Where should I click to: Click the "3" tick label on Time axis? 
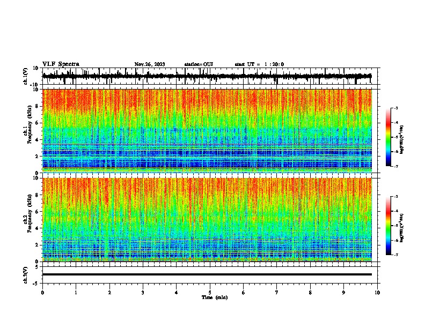coord(143,293)
